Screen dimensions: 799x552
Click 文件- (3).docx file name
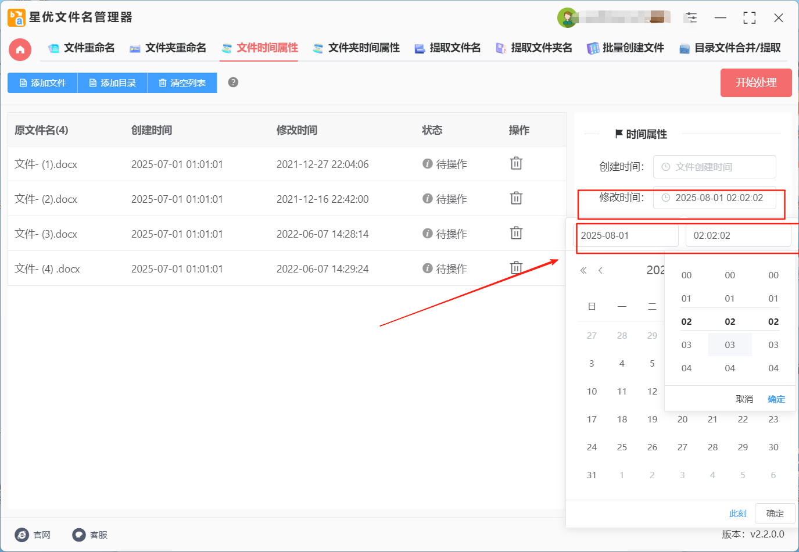[x=46, y=234]
